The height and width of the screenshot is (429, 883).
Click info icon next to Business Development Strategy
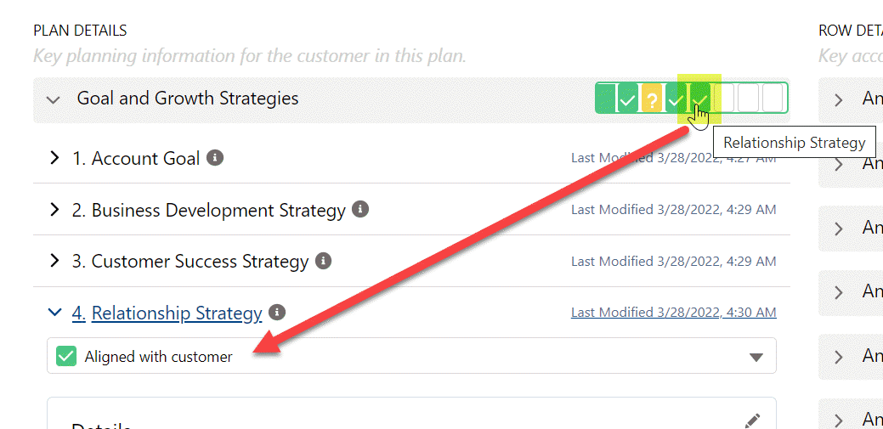360,210
